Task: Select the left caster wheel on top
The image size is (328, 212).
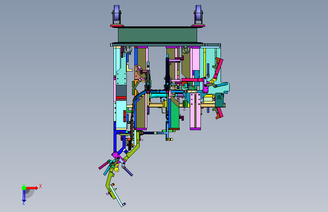Action: pos(117,13)
